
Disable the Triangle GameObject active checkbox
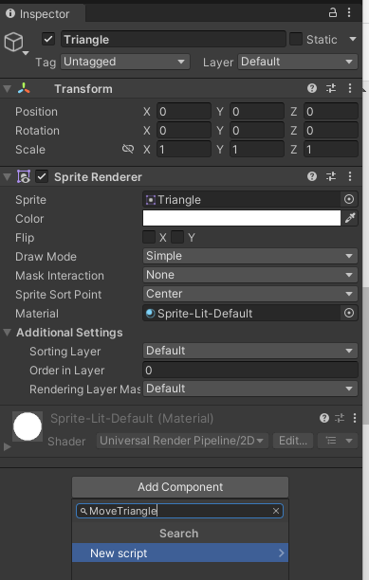coord(48,39)
